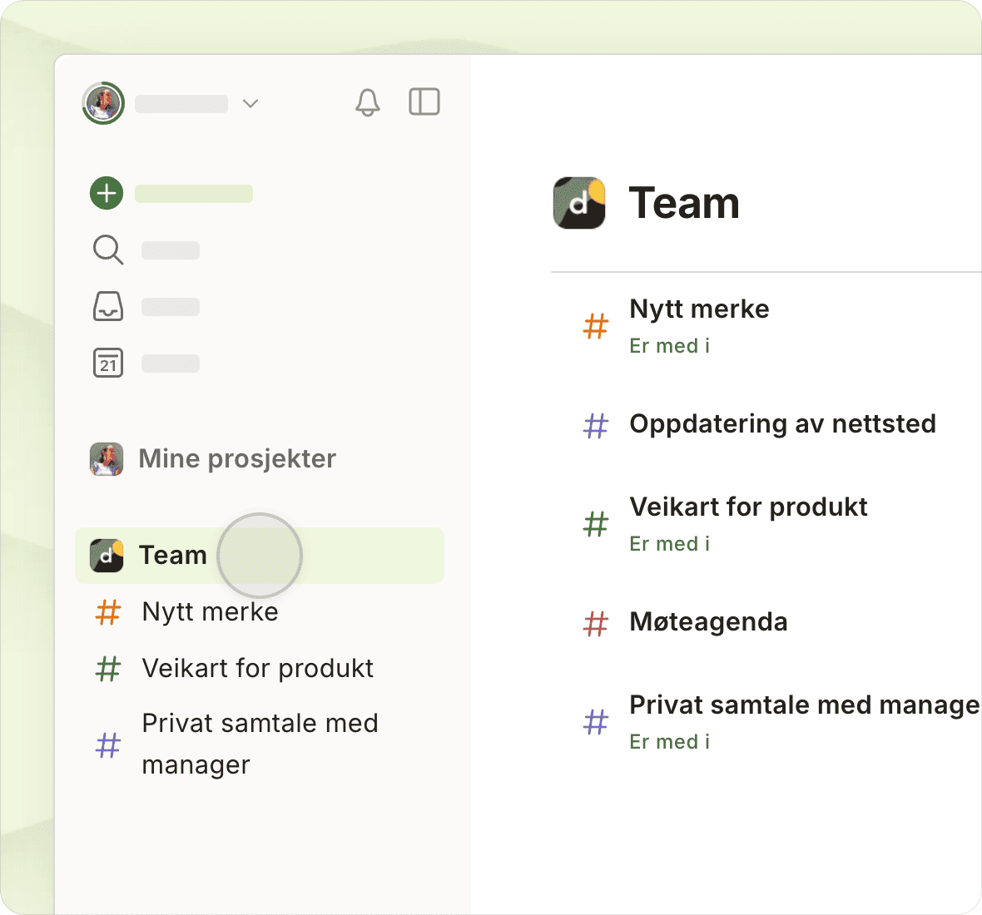This screenshot has width=982, height=915.
Task: Toggle the sidebar panel icon
Action: coord(424,102)
